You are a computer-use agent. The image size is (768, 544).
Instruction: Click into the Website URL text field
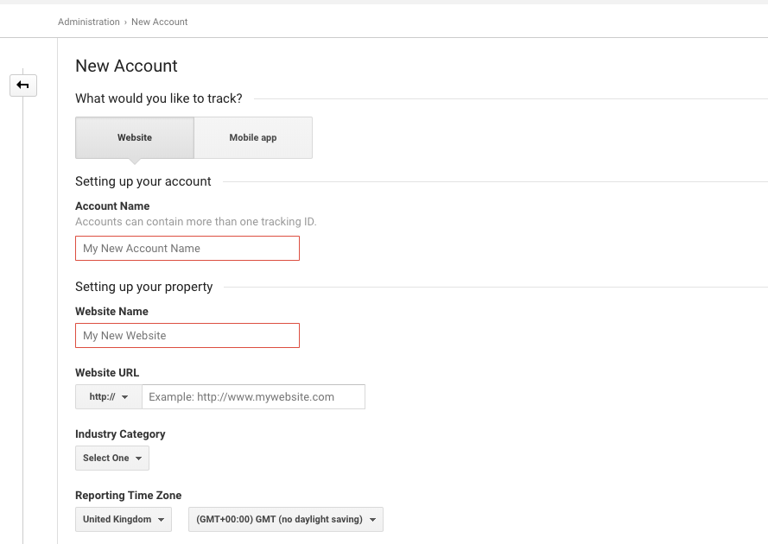tap(253, 397)
